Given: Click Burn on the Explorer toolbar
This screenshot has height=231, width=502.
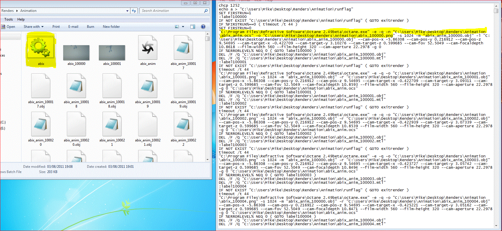Looking at the screenshot, I should click(x=90, y=27).
